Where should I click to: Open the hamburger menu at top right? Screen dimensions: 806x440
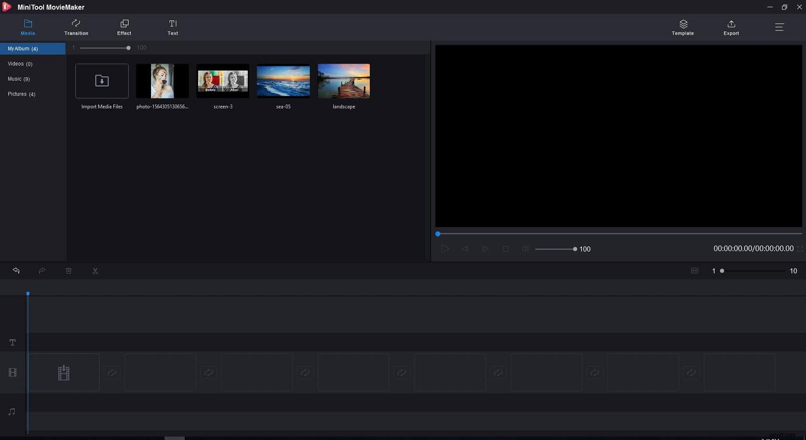[x=780, y=27]
